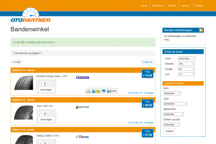Open the Breedte dropdown showing 195
This screenshot has height=144, width=216.
click(x=186, y=64)
